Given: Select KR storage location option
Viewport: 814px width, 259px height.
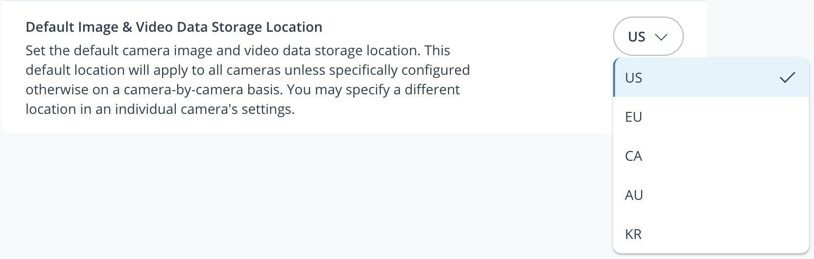Looking at the screenshot, I should 633,234.
